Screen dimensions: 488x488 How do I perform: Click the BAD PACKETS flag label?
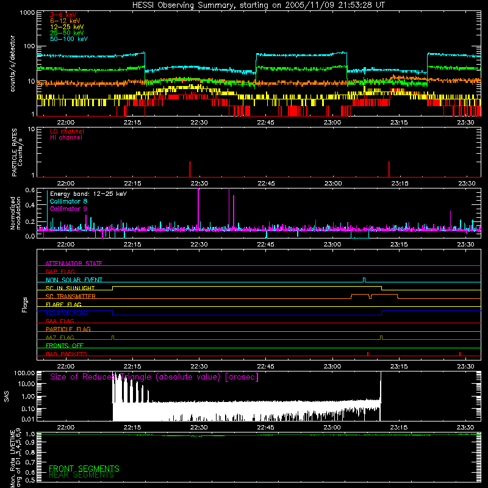pos(66,354)
